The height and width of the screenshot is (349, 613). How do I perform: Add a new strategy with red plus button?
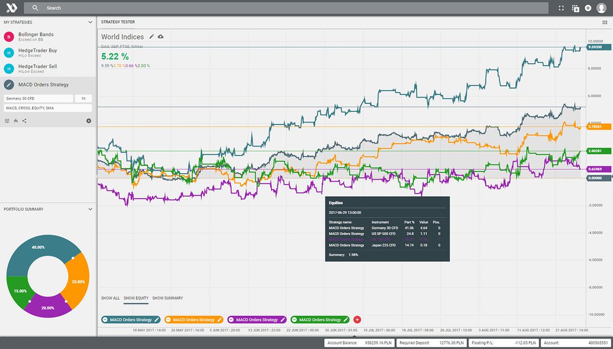[x=357, y=320]
